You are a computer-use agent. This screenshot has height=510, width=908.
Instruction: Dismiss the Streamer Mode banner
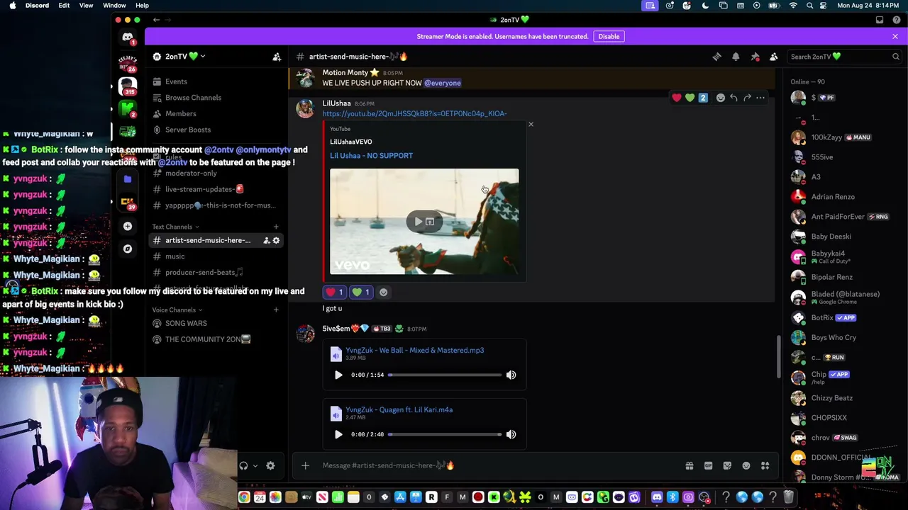tap(895, 36)
